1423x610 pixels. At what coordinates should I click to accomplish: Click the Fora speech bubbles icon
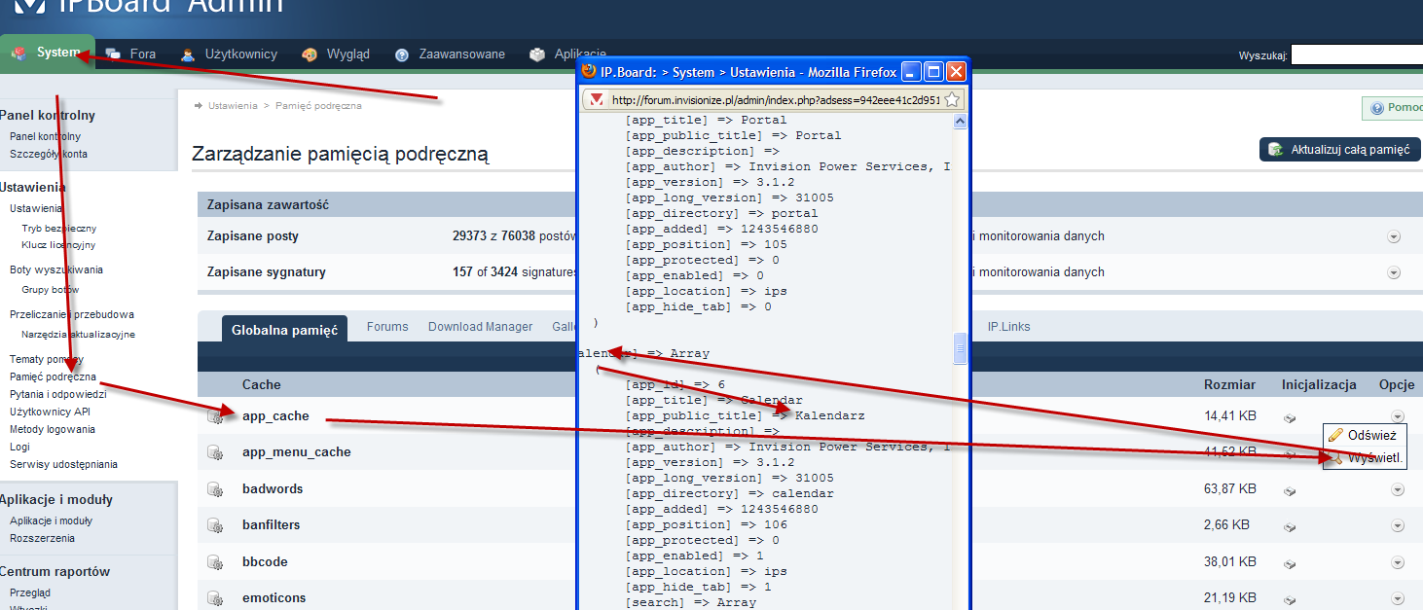point(113,54)
